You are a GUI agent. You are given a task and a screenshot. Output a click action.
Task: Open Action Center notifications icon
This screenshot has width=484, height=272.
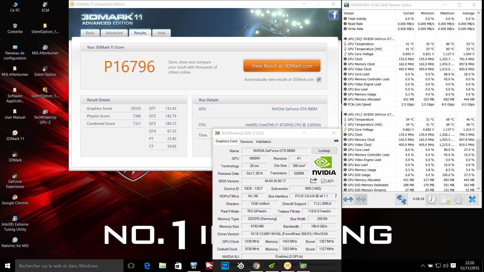[x=453, y=266]
